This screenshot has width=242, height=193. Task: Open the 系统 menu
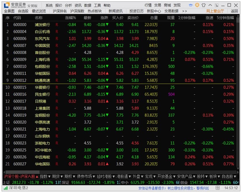point(49,5)
